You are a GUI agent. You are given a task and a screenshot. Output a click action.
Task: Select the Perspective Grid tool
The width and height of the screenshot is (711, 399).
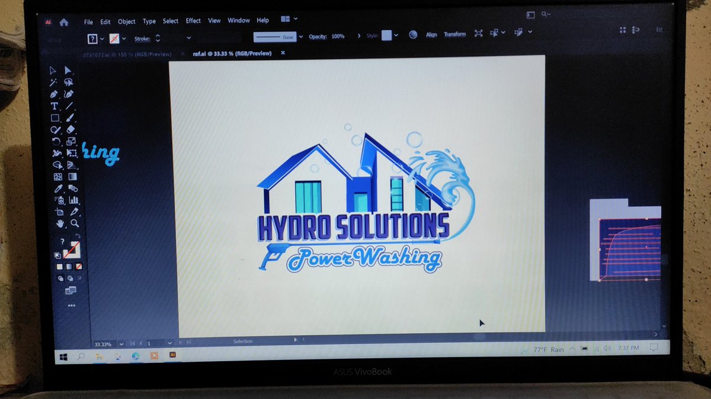click(72, 165)
